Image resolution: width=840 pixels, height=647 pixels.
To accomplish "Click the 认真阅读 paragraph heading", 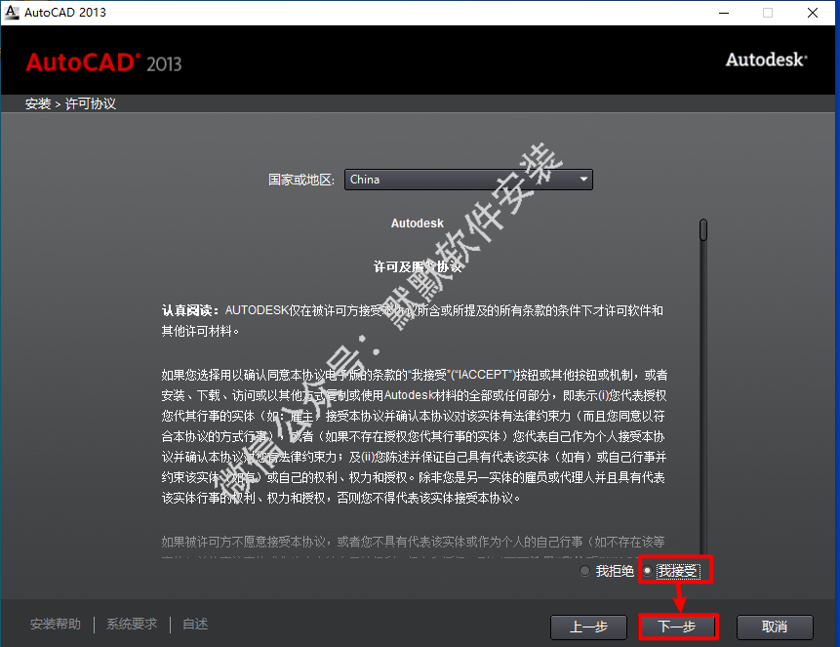I will pyautogui.click(x=190, y=310).
